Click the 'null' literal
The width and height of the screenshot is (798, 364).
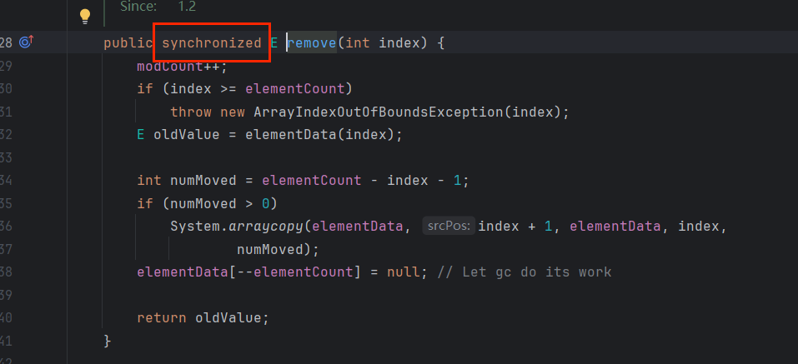tap(404, 272)
